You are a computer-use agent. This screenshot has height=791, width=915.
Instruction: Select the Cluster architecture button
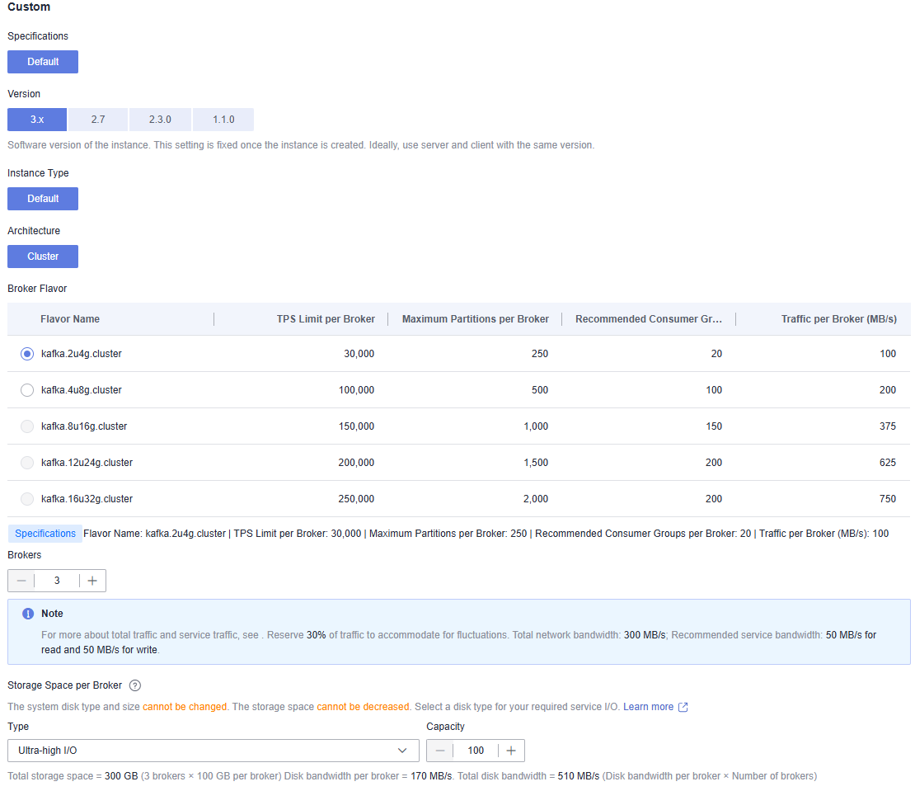click(x=43, y=257)
